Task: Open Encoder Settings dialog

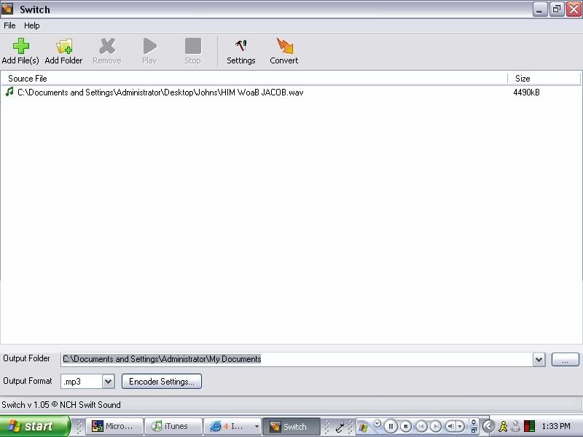Action: tap(162, 381)
